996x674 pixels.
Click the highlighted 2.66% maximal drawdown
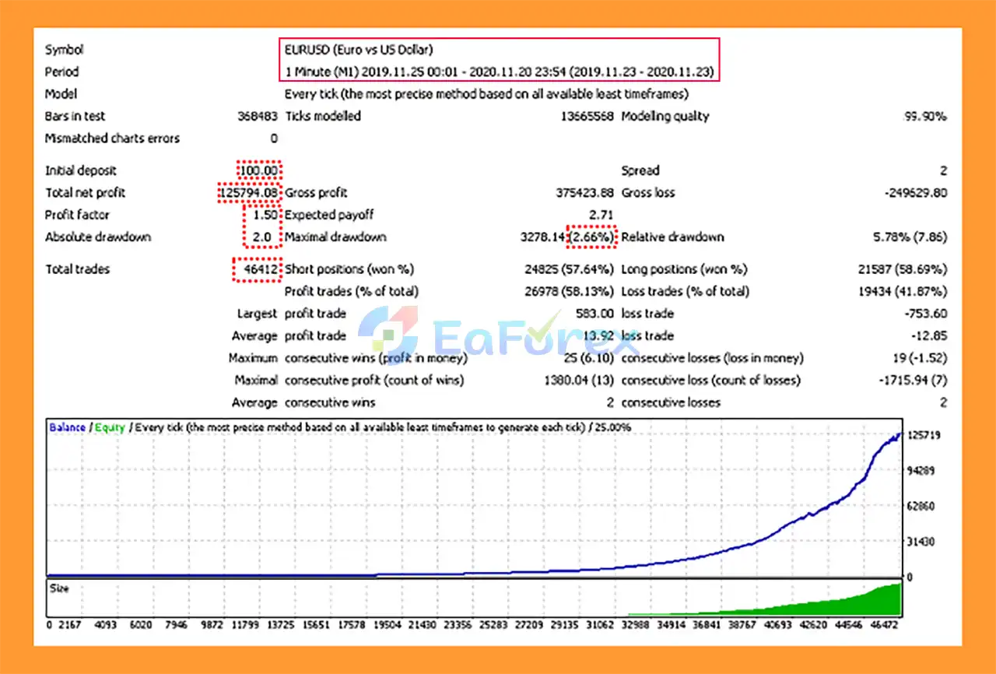[x=592, y=237]
